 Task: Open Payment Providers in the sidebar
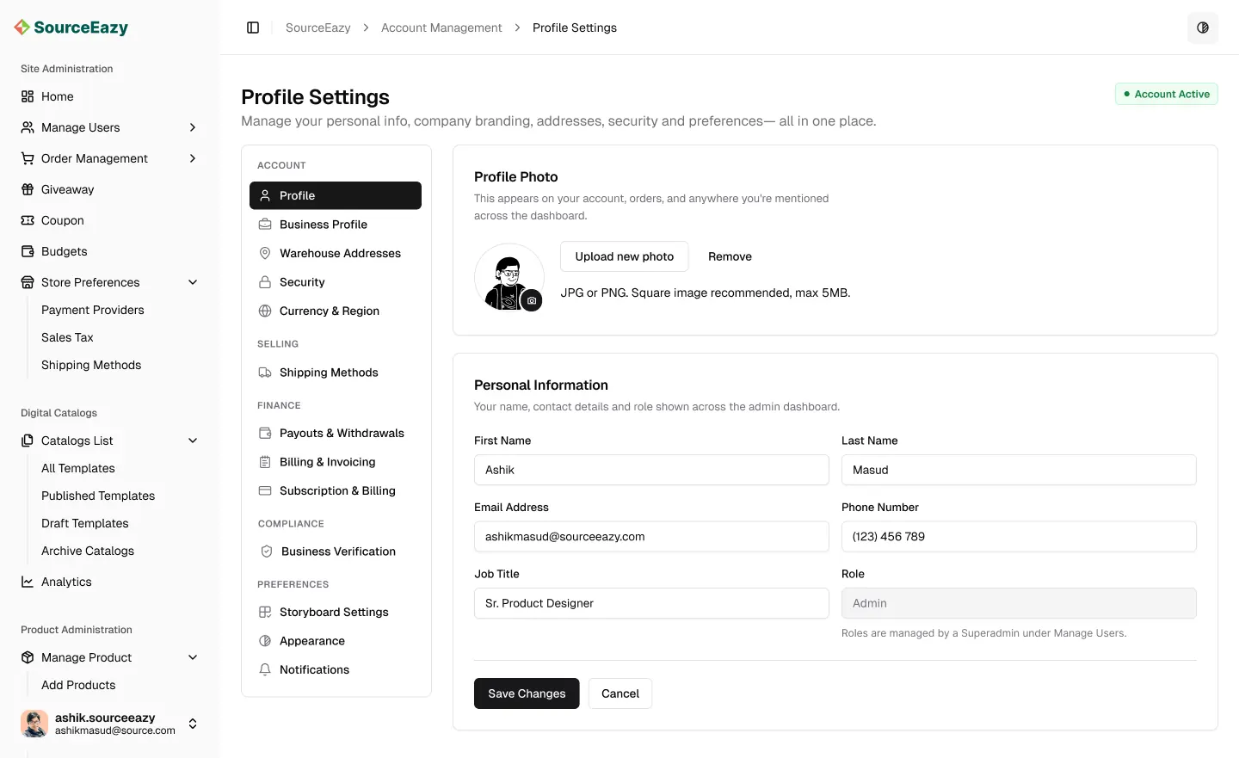tap(93, 310)
